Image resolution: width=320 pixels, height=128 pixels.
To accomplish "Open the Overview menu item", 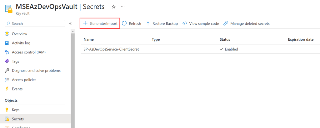I will pos(19,34).
